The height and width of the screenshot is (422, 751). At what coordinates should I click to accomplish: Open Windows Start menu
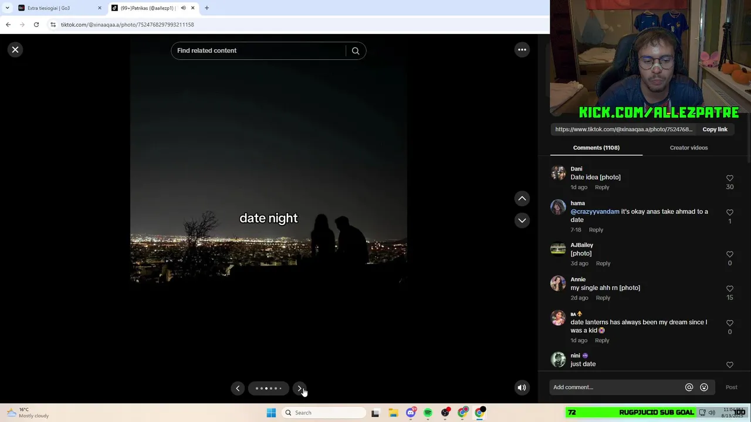click(271, 413)
